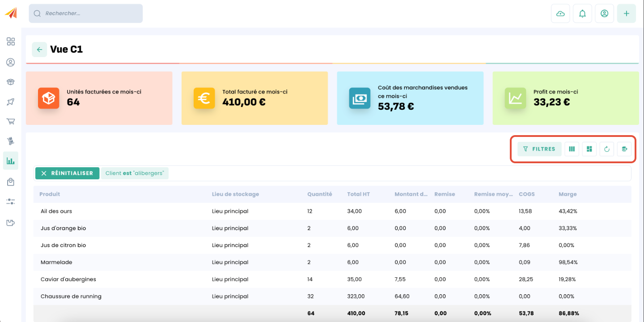Click the mug icon in the sidebar
The width and height of the screenshot is (644, 322).
(11, 223)
